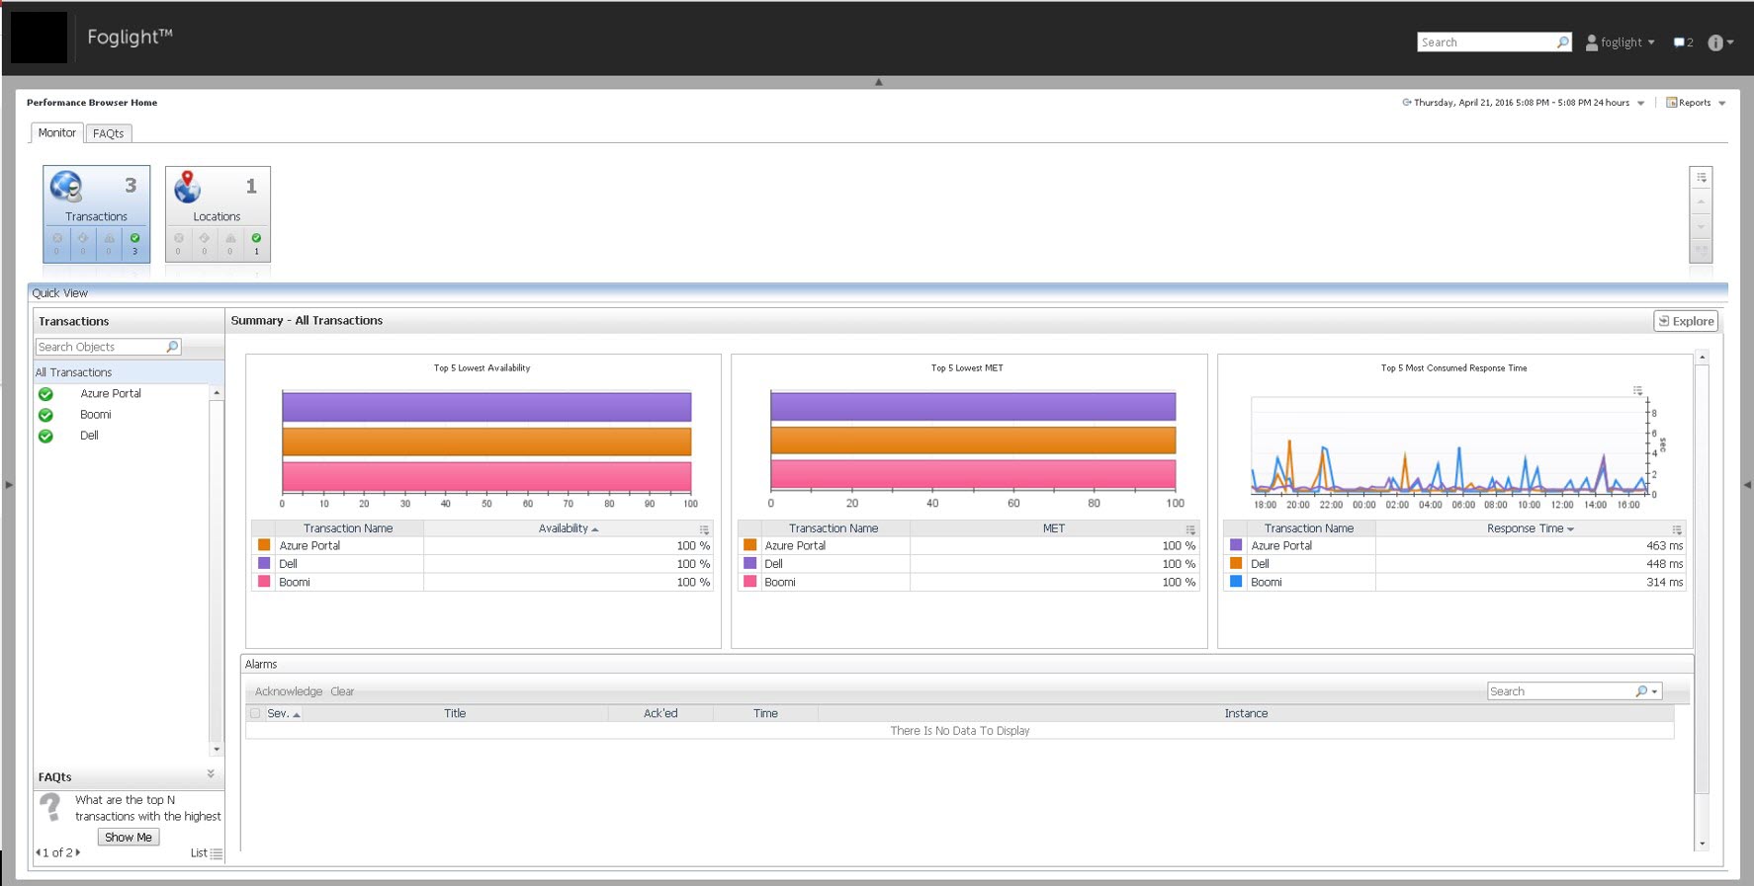
Task: Filter Transactions tile by fatal status icon
Action: click(x=57, y=238)
